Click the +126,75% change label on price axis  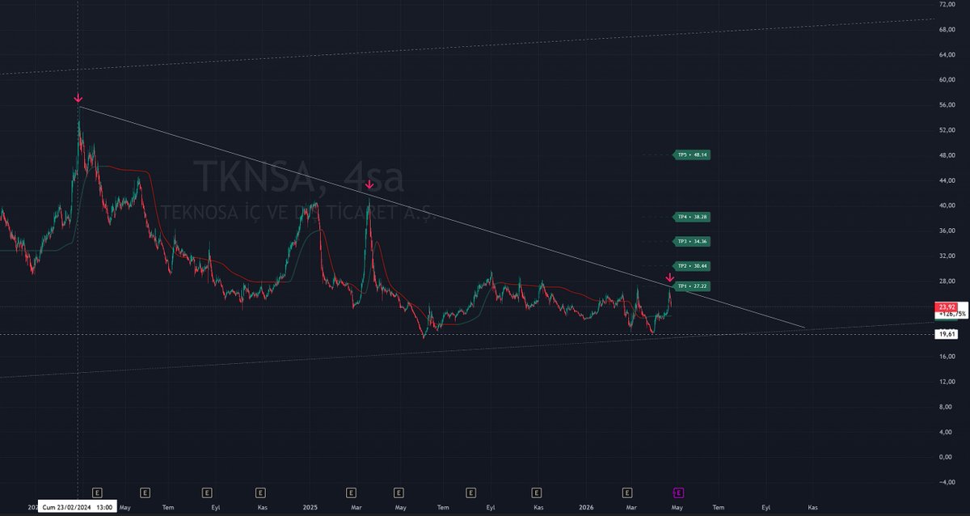point(951,314)
